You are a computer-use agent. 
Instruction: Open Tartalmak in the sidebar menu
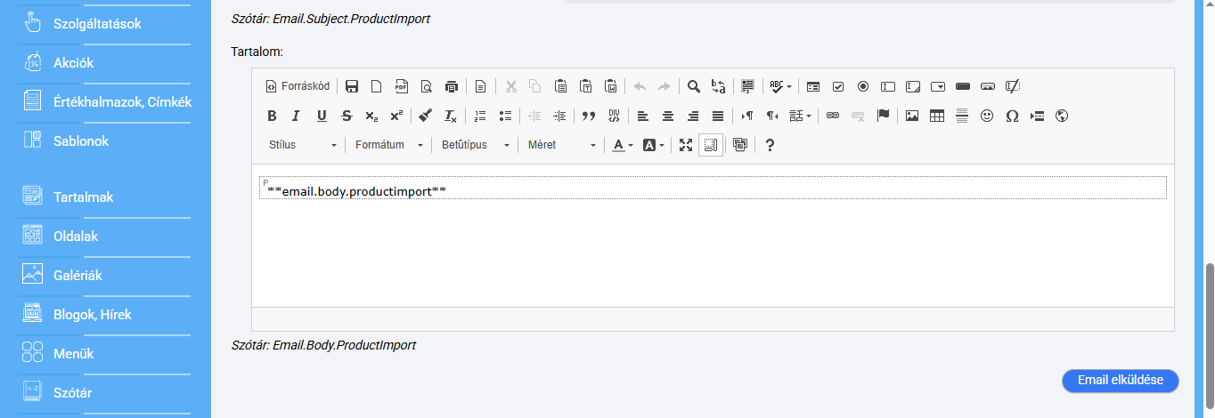point(83,197)
